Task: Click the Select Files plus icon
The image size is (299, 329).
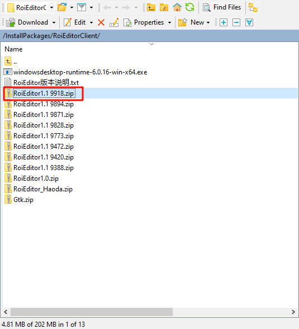Action: (x=224, y=22)
